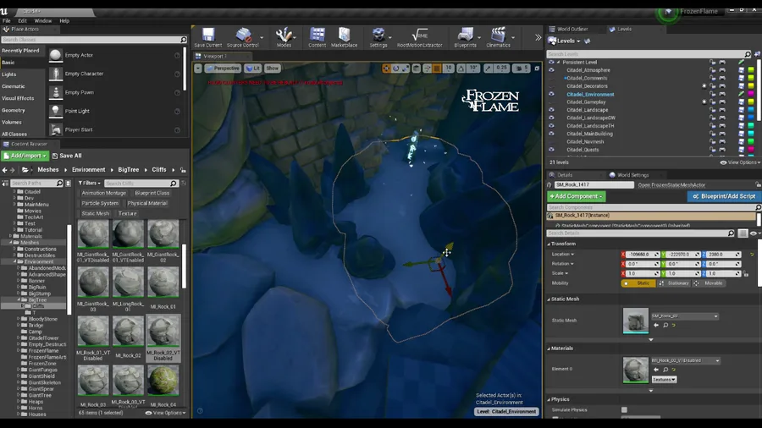Open the Perspective viewport dropdown
Image resolution: width=762 pixels, height=428 pixels.
tap(223, 69)
